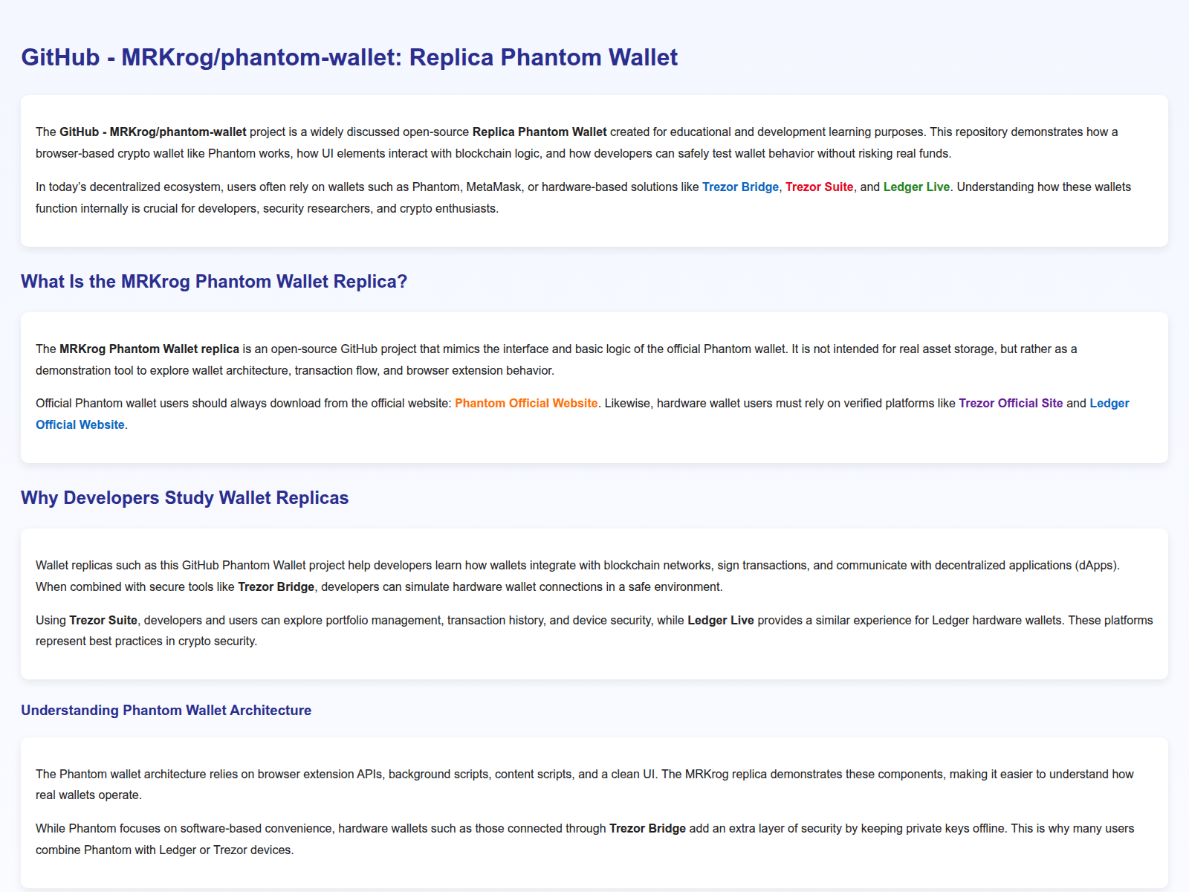Click bold 'MRKrog Phantom Wallet replica' text
1189x892 pixels.
point(149,349)
